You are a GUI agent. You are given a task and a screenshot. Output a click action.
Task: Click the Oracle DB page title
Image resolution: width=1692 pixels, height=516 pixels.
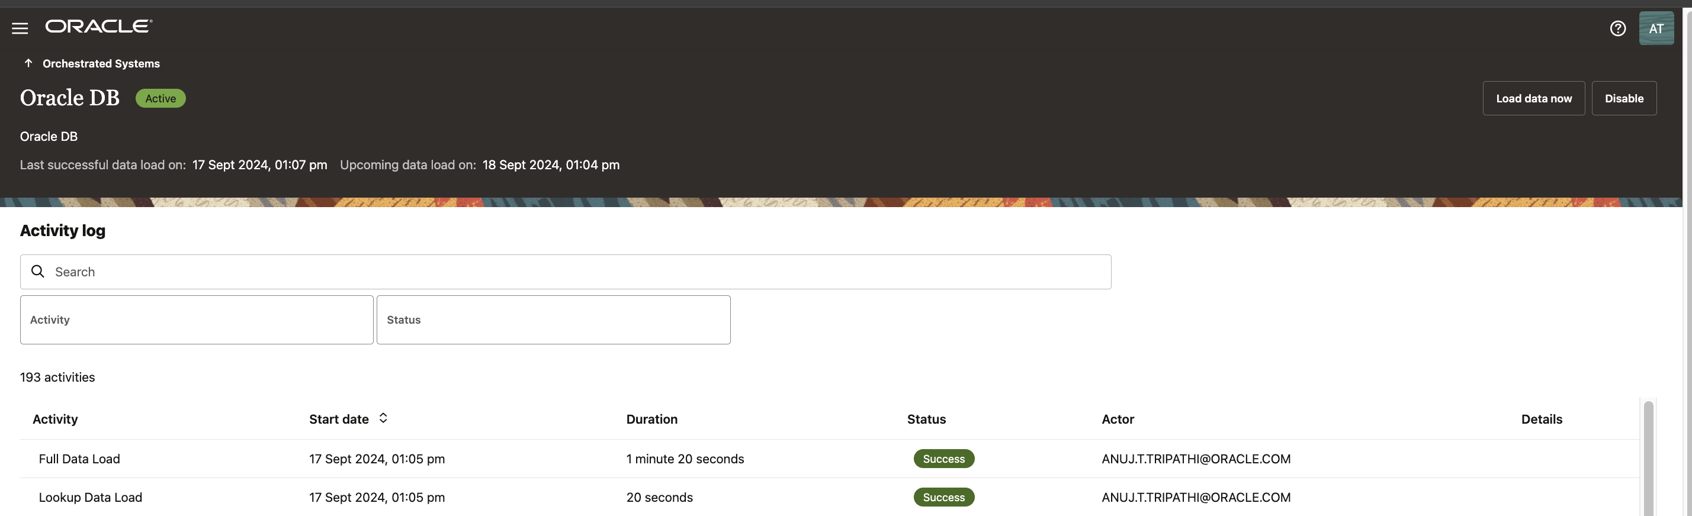pyautogui.click(x=70, y=98)
